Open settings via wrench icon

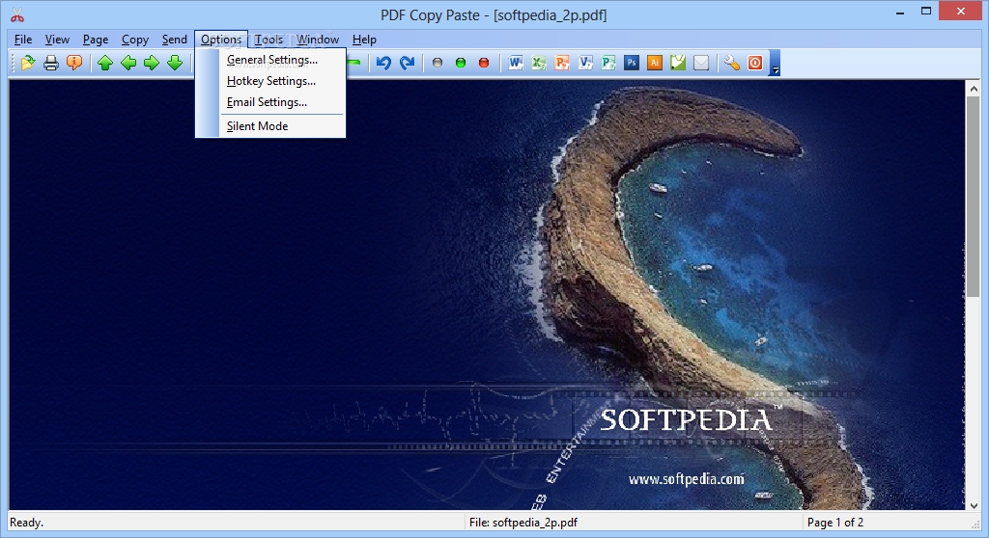click(732, 63)
